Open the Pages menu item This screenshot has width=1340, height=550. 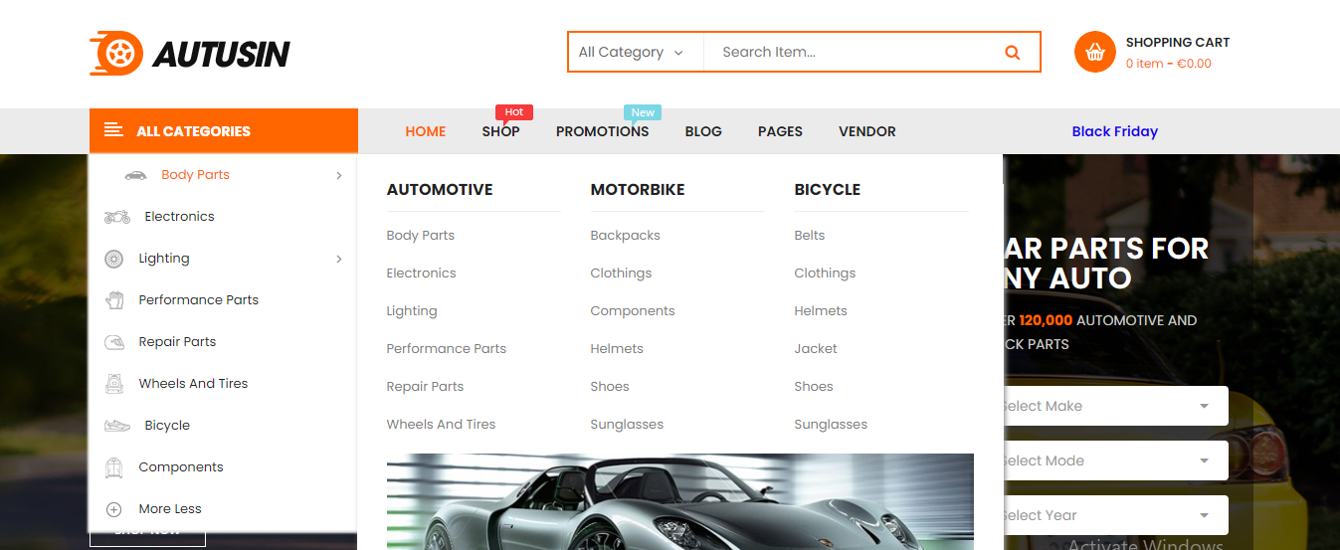pyautogui.click(x=780, y=131)
